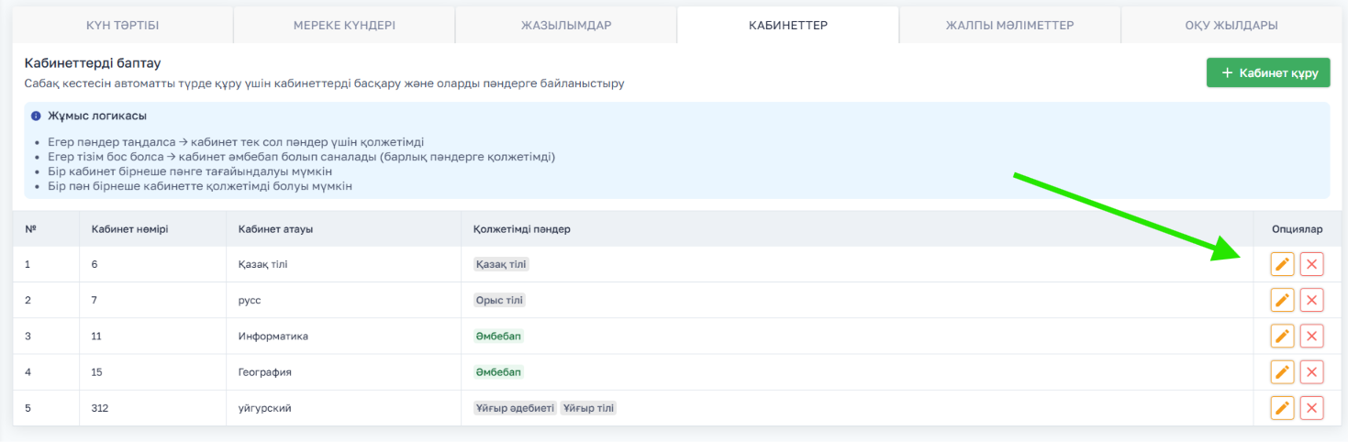
Task: Delete the Қазақ тілі cabinet row
Action: click(1312, 264)
